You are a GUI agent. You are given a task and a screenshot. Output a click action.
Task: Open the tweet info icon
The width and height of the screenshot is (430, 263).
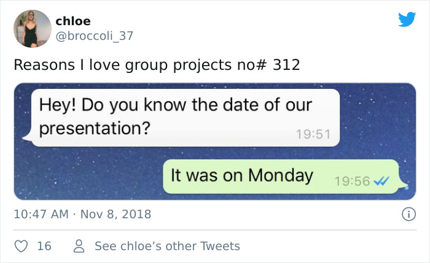coord(406,215)
